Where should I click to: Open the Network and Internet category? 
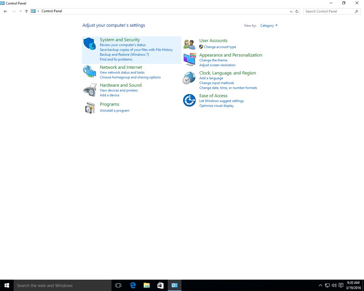click(121, 67)
